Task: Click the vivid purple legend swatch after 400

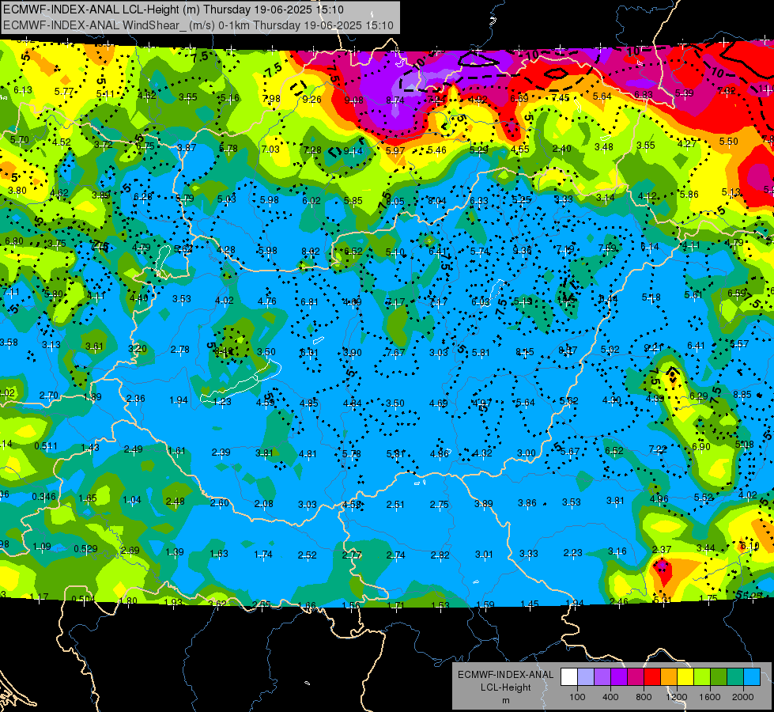Action: click(619, 676)
